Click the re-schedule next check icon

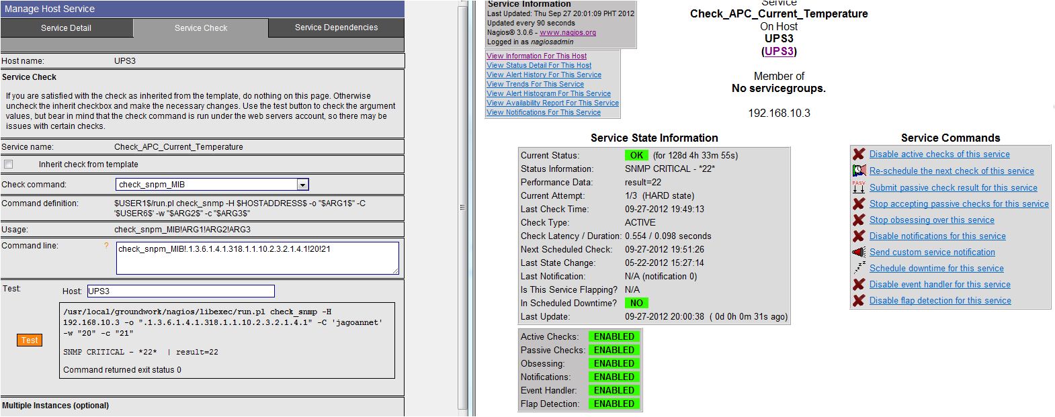pyautogui.click(x=859, y=171)
